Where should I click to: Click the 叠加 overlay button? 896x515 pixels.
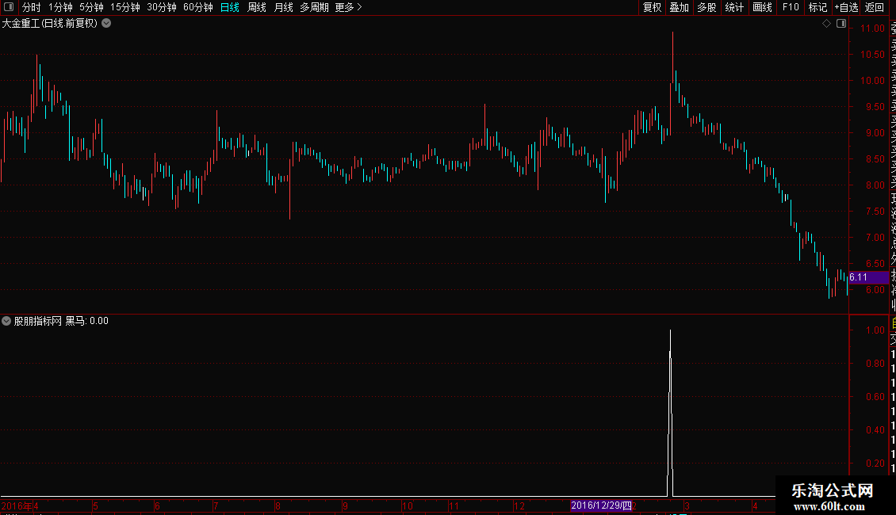click(680, 7)
